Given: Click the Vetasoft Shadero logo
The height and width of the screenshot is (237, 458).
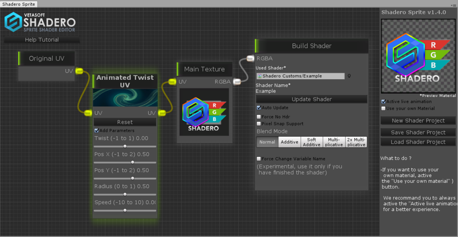Looking at the screenshot, I should 40,22.
